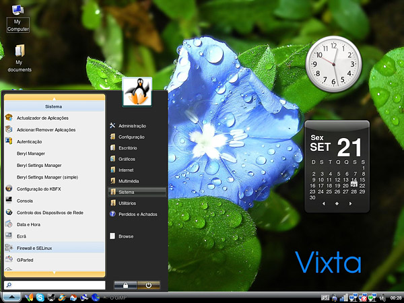
Task: Click the analog clock widget
Action: click(x=334, y=64)
